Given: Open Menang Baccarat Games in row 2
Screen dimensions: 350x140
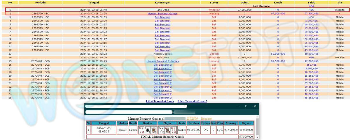Looking at the screenshot, I should [162, 13].
